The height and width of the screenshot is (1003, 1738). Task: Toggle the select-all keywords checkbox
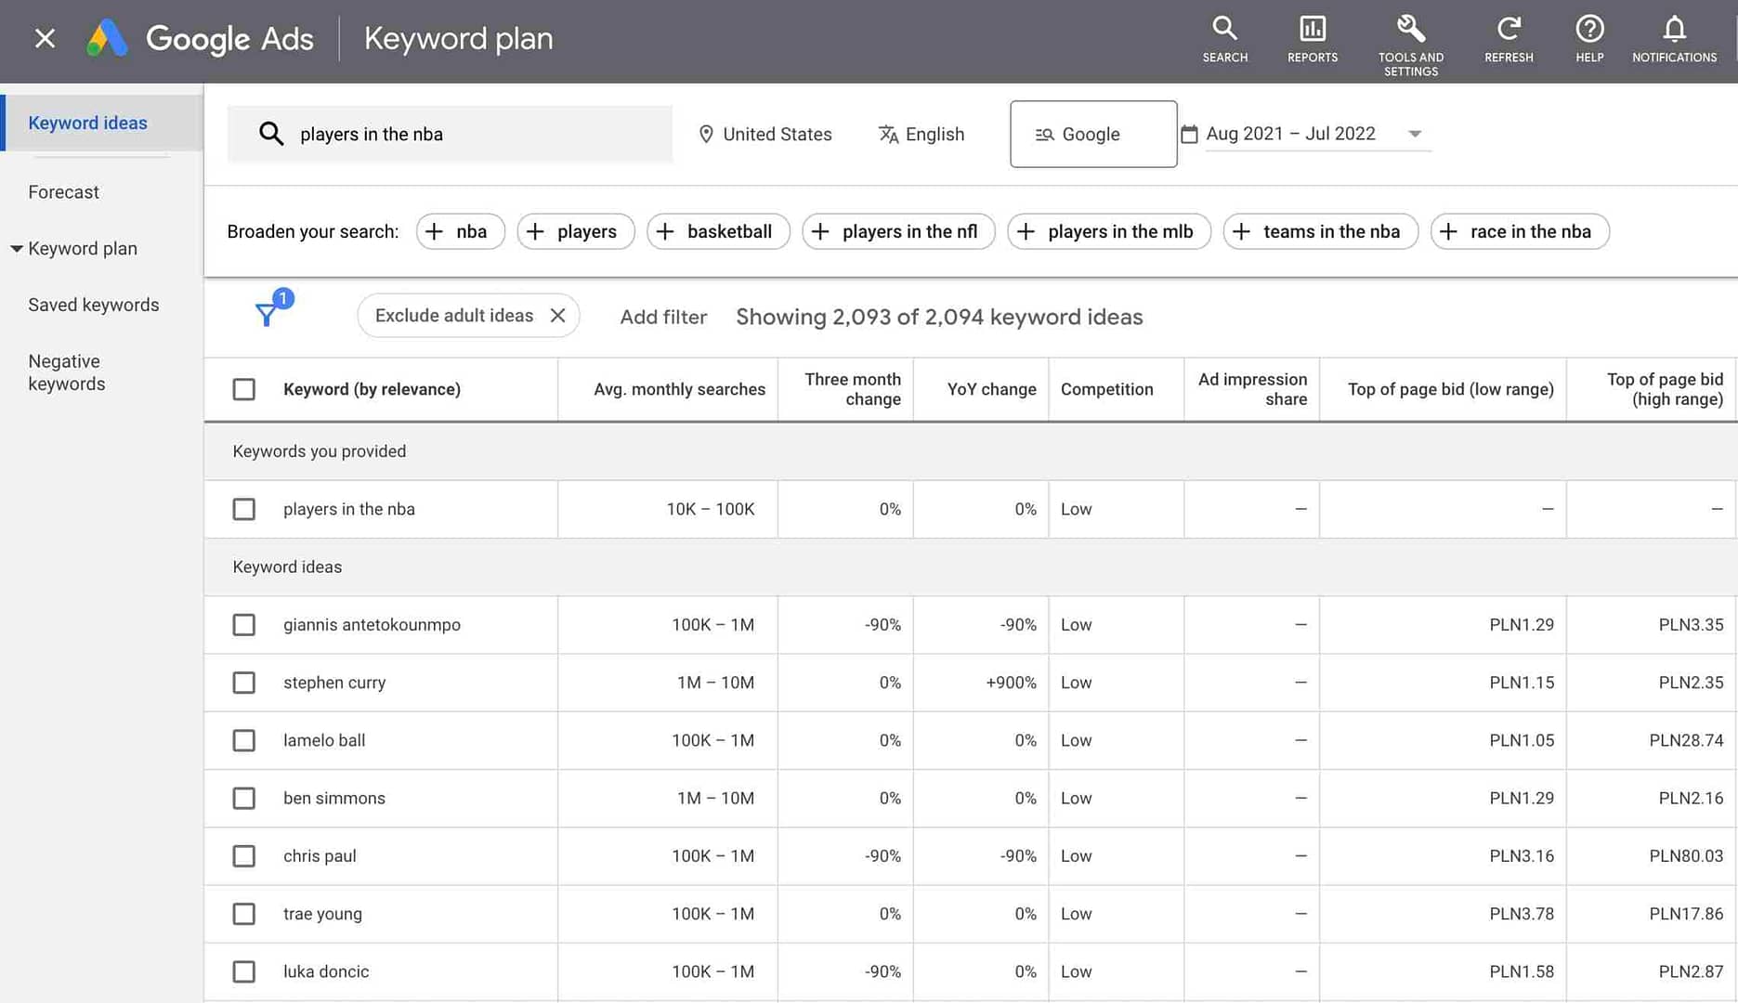[243, 389]
